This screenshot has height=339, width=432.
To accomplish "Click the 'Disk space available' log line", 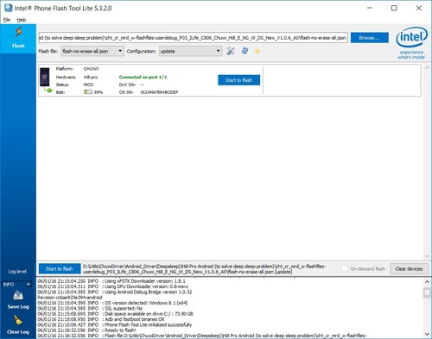I will tap(115, 314).
